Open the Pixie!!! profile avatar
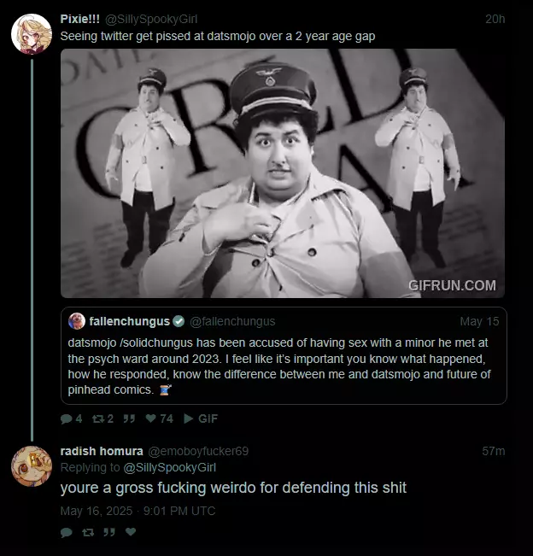533x556 pixels. click(x=32, y=34)
